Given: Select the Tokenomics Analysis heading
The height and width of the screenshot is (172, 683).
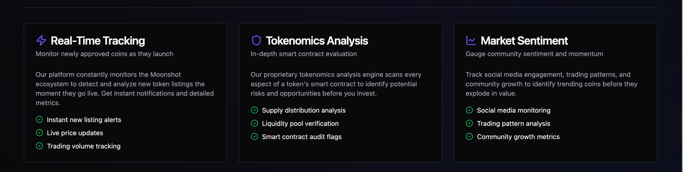Looking at the screenshot, I should pos(317,41).
